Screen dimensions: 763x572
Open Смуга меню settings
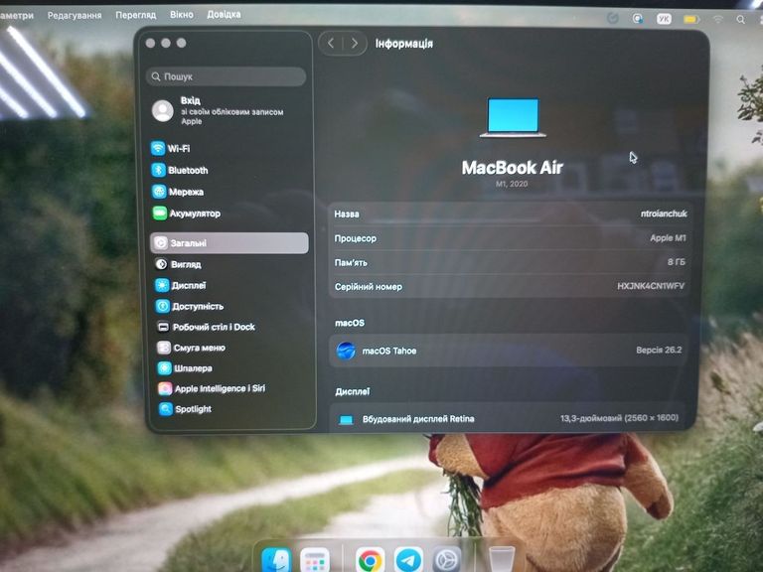pyautogui.click(x=191, y=348)
